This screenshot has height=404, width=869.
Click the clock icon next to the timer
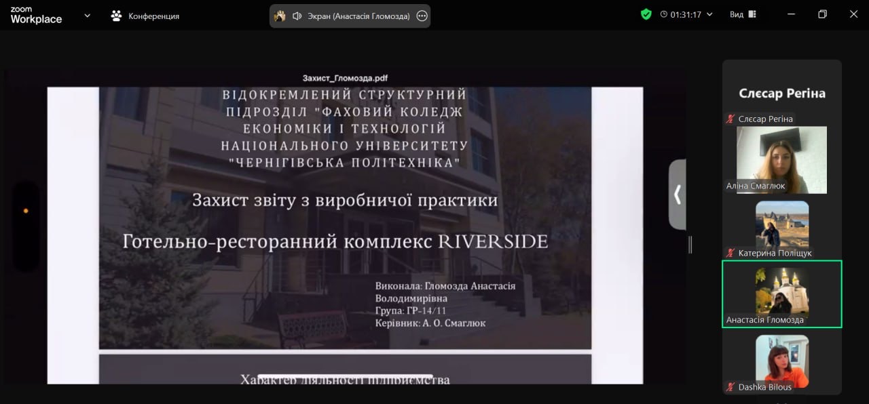tap(663, 14)
